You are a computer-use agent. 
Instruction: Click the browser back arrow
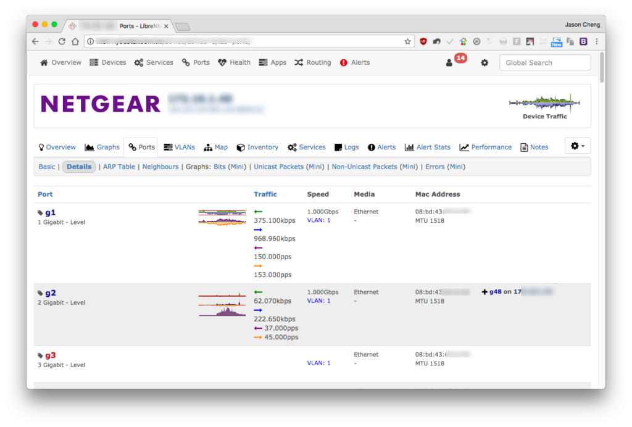pos(35,41)
